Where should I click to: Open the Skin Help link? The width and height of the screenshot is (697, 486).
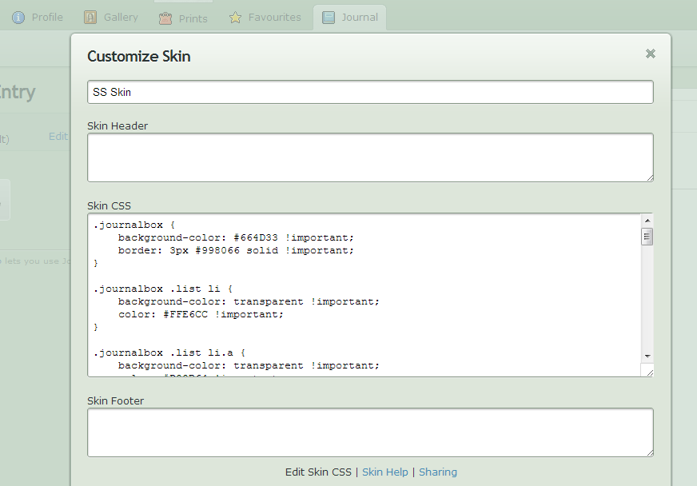385,472
